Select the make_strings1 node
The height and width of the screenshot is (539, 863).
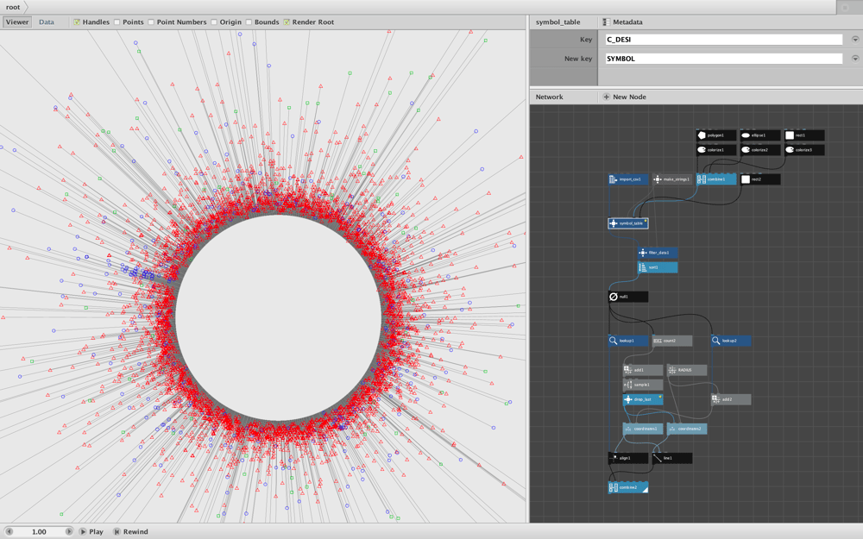pyautogui.click(x=672, y=179)
